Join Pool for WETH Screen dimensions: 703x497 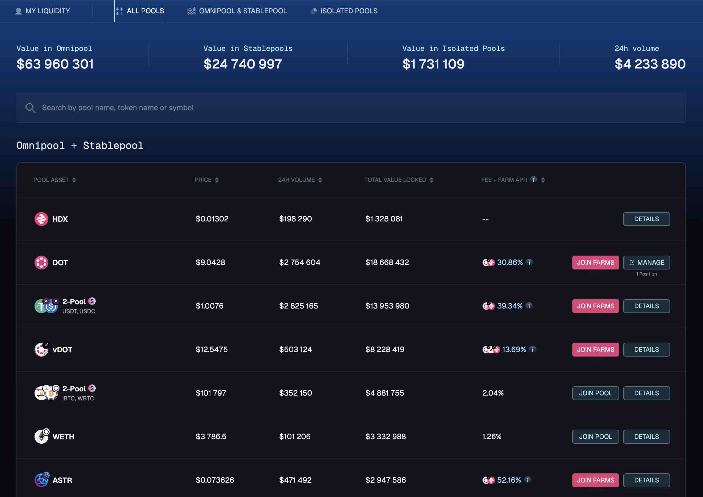pos(595,437)
